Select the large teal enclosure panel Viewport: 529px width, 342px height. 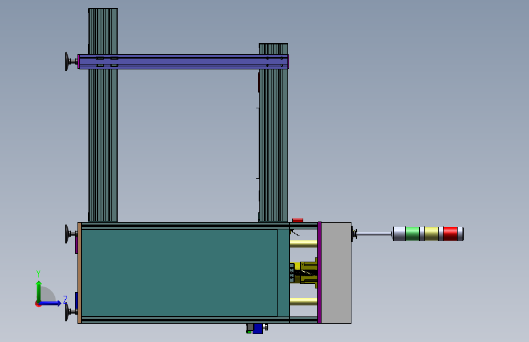[x=179, y=273]
